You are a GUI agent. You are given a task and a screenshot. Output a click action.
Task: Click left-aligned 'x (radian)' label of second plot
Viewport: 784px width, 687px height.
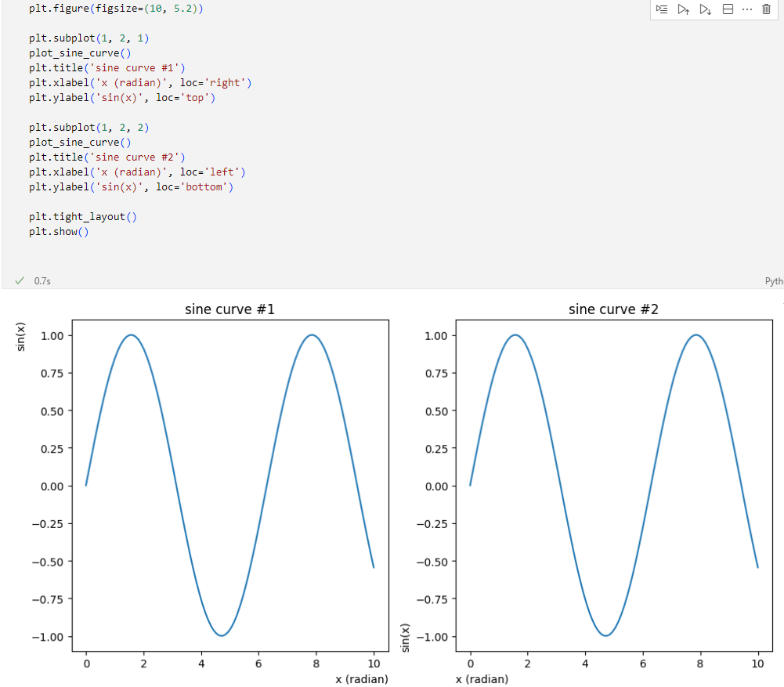[482, 679]
